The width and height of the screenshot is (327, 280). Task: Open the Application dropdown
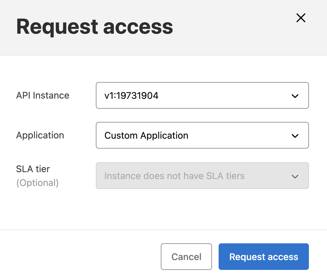(x=202, y=135)
